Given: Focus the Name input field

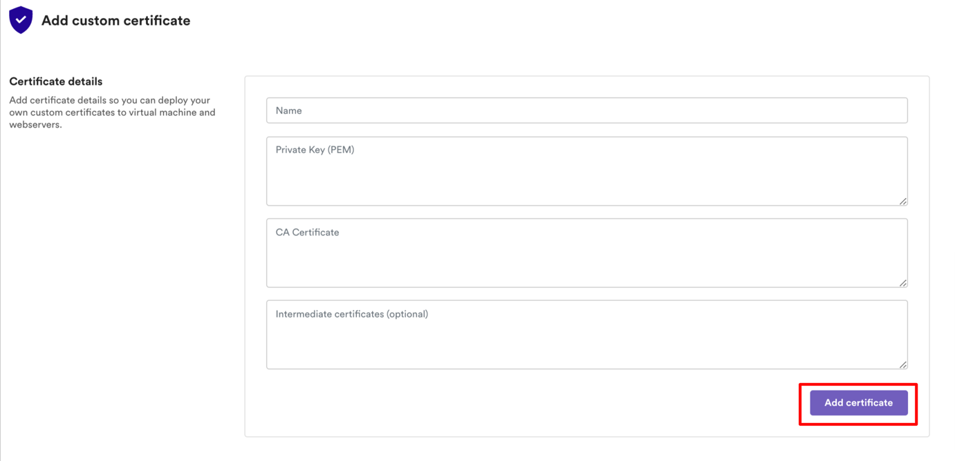Looking at the screenshot, I should 586,110.
